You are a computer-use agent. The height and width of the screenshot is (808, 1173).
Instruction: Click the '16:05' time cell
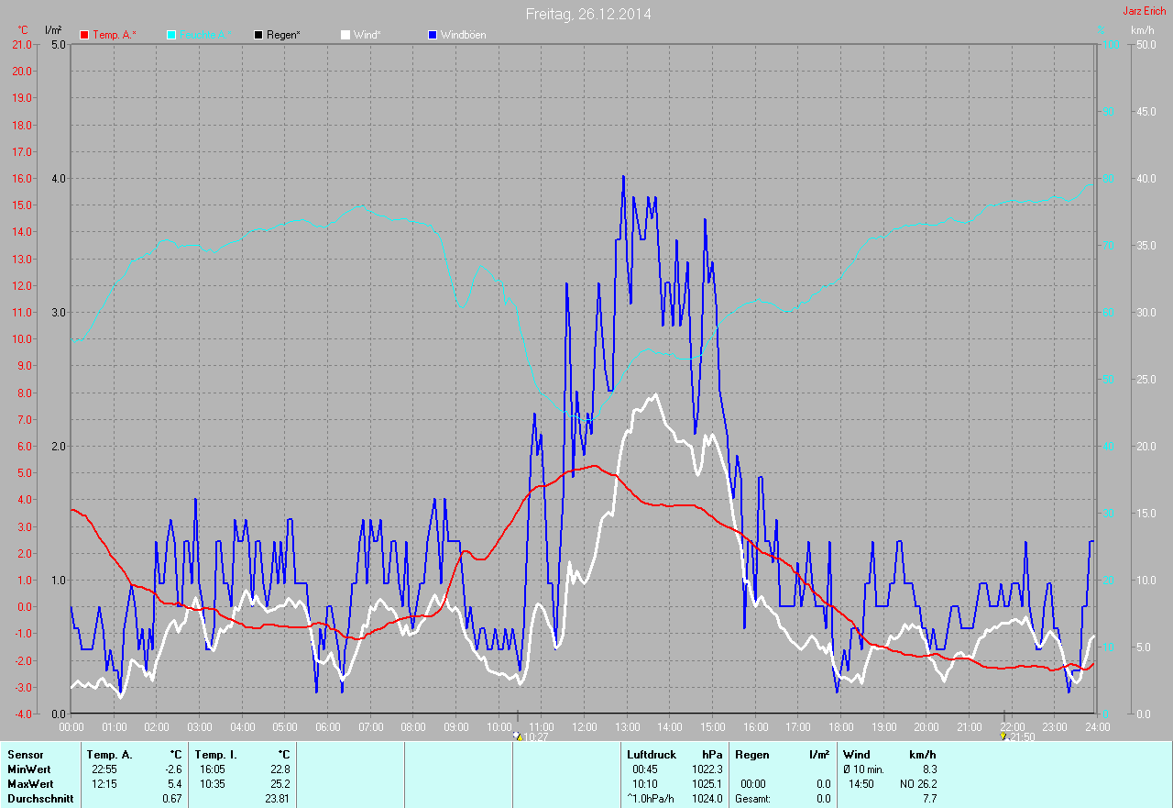tap(213, 769)
